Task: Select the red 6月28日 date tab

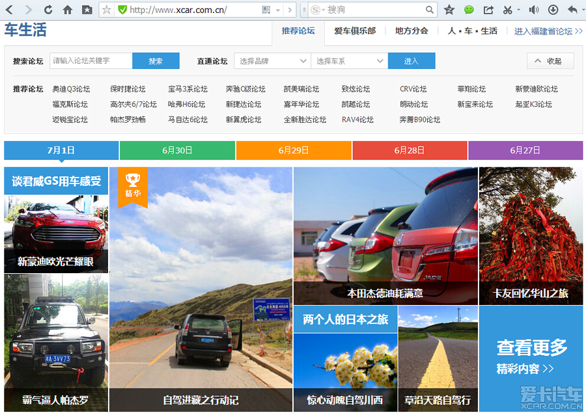Action: [410, 150]
